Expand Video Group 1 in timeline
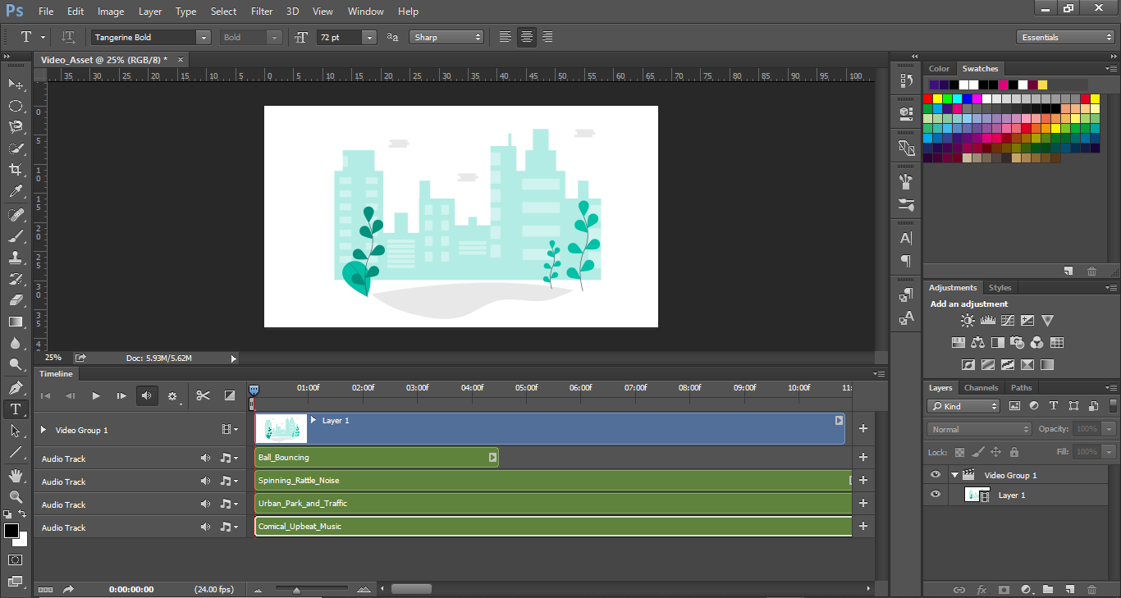This screenshot has height=598, width=1121. (44, 430)
